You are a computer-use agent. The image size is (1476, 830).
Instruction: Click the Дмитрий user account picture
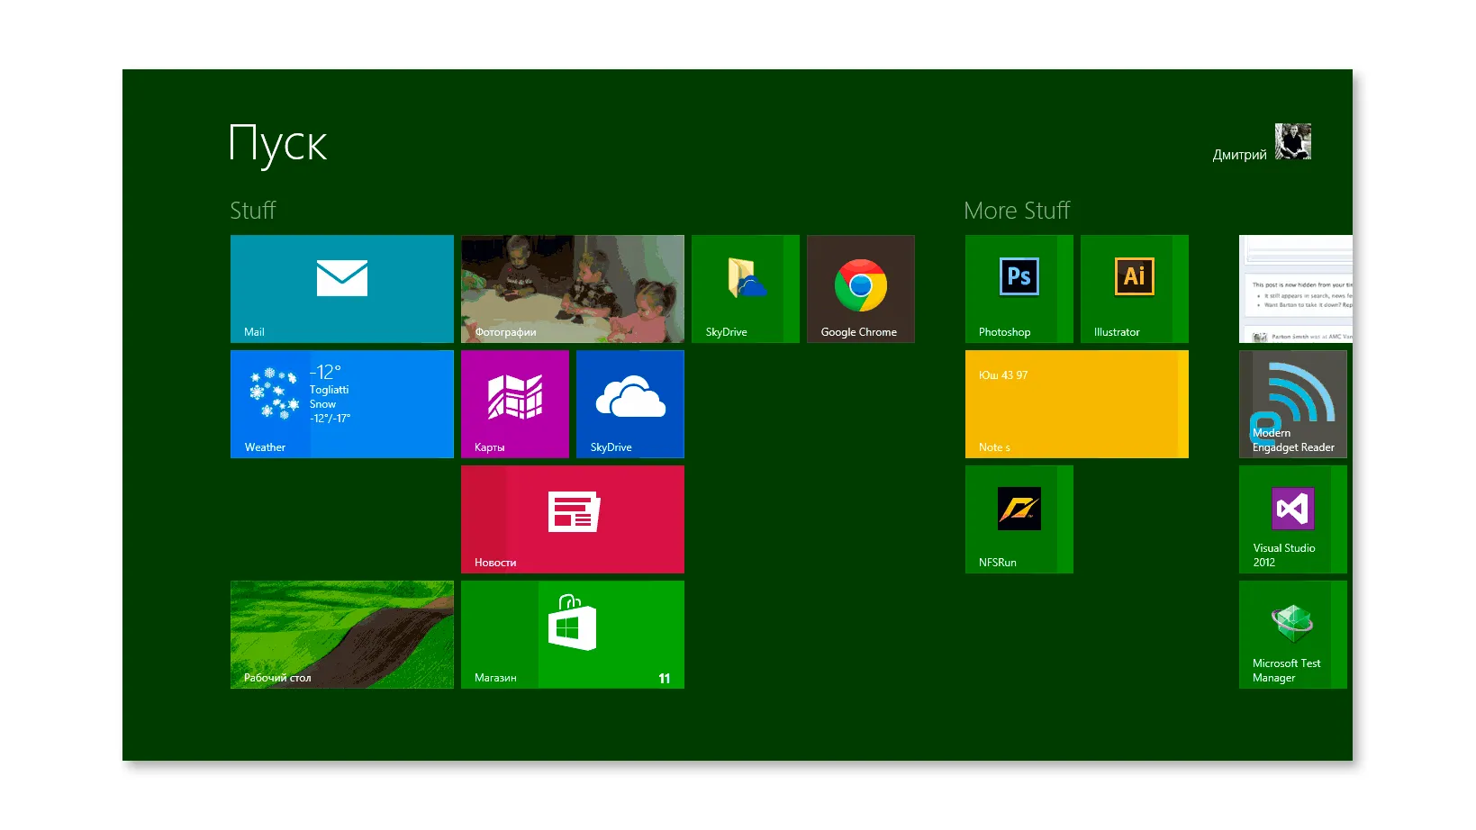1292,142
